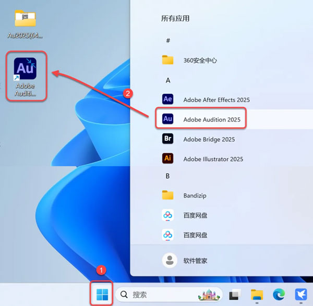Open the 软件管家 user avatar
The image size is (313, 306).
pos(170,260)
